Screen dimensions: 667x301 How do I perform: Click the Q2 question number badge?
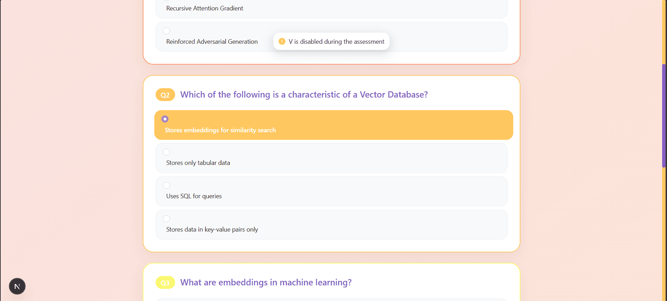(165, 95)
